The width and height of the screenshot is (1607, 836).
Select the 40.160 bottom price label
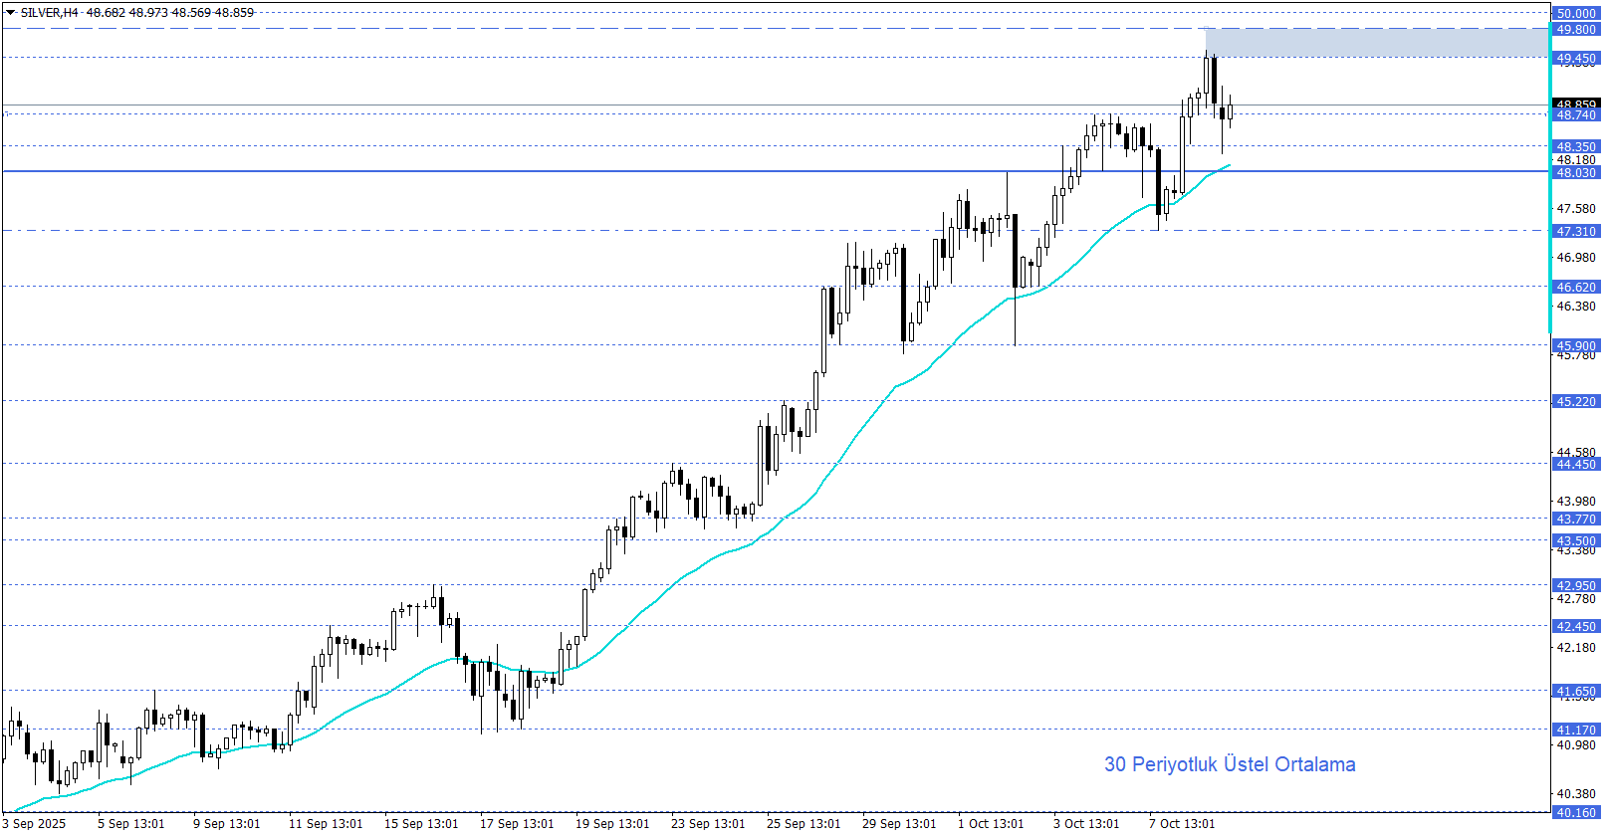[x=1576, y=813]
